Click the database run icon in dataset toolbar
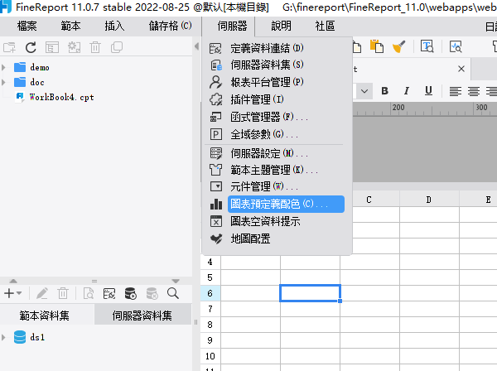The image size is (497, 371). pos(130,293)
